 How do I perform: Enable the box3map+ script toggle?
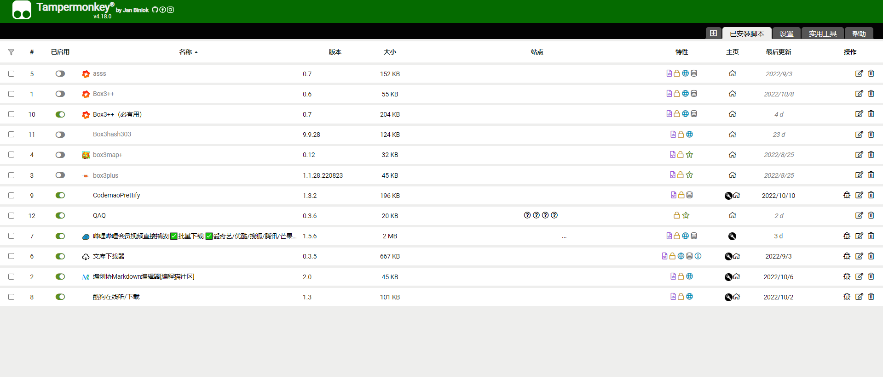point(60,155)
